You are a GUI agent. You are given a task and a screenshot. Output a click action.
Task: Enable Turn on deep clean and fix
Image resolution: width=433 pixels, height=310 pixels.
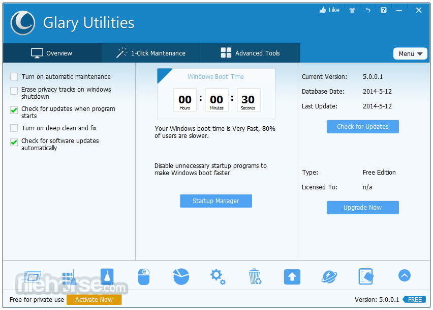pyautogui.click(x=14, y=128)
